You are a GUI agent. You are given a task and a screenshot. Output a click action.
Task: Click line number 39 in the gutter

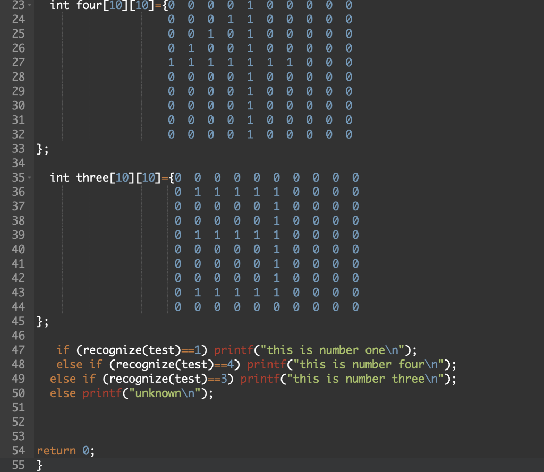[x=19, y=235]
